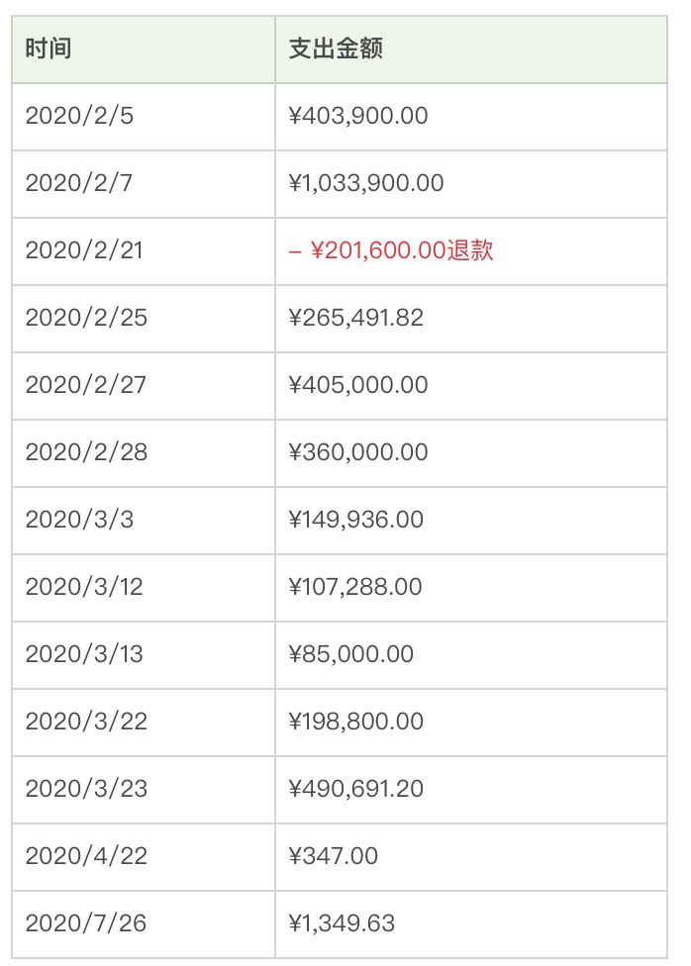
Task: Select the ¥198,800.00 amount cell
Action: click(356, 722)
